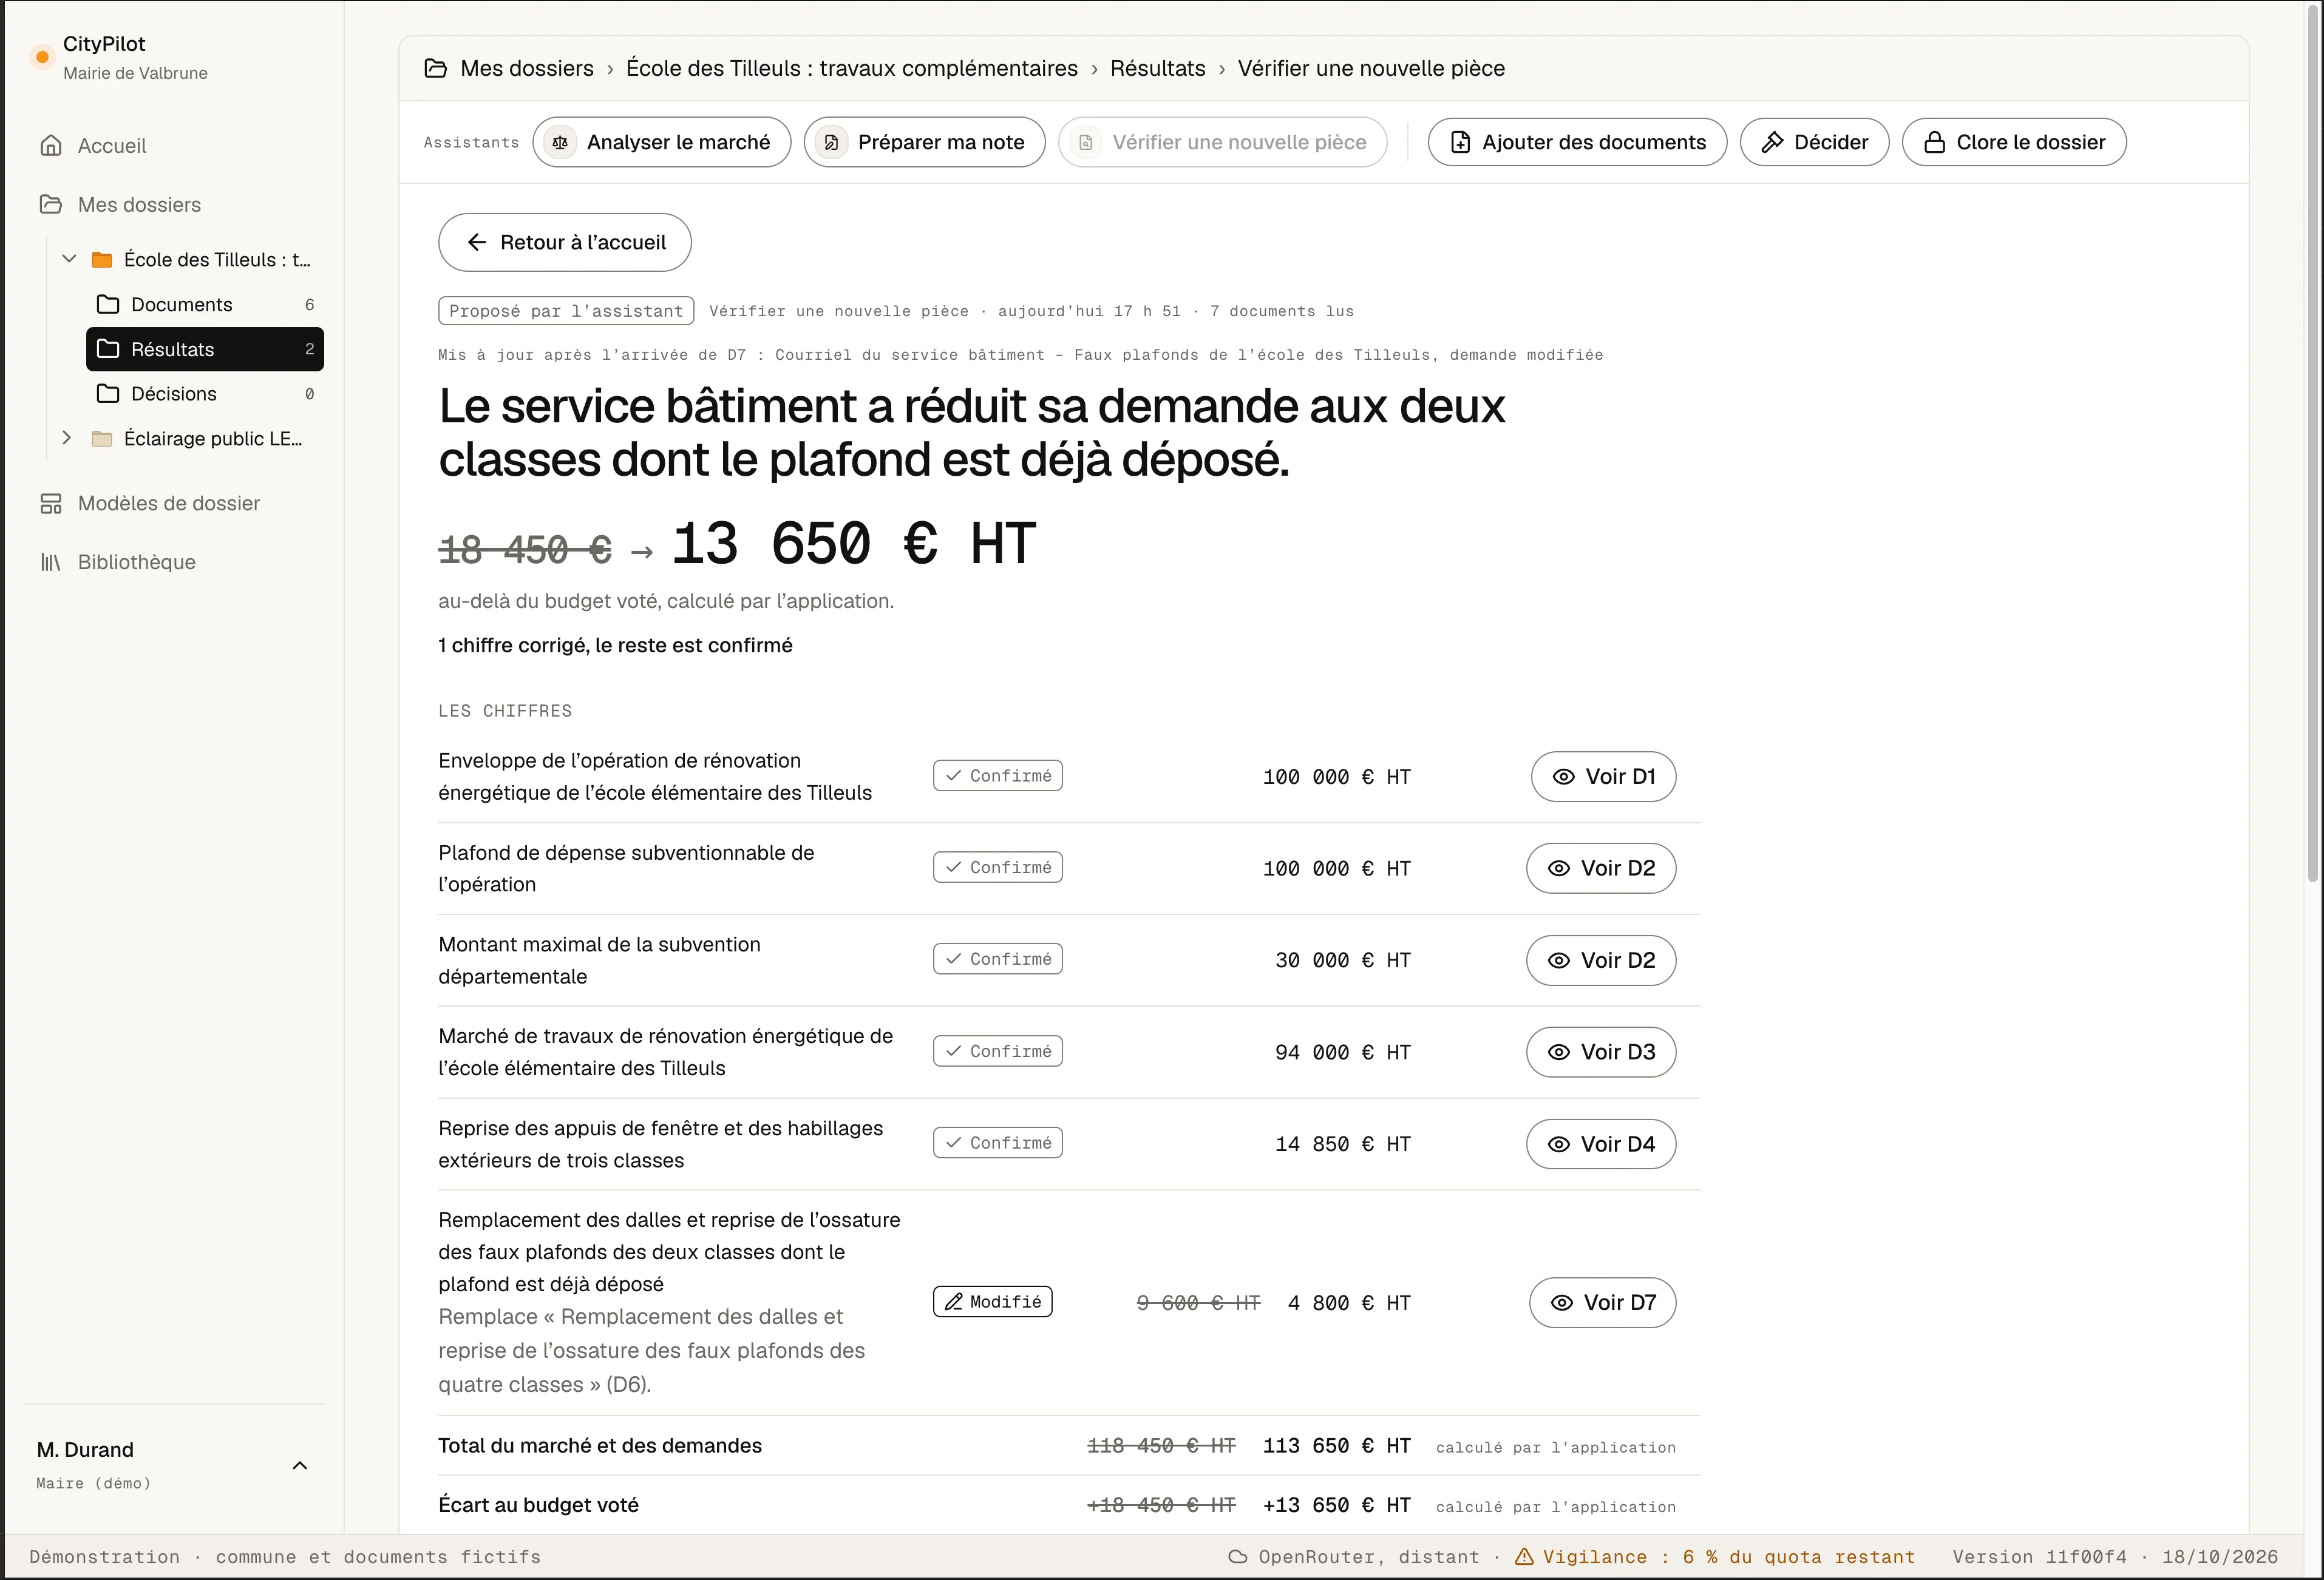Select the Résultats folder in sidebar
Image resolution: width=2324 pixels, height=1580 pixels.
tap(205, 349)
